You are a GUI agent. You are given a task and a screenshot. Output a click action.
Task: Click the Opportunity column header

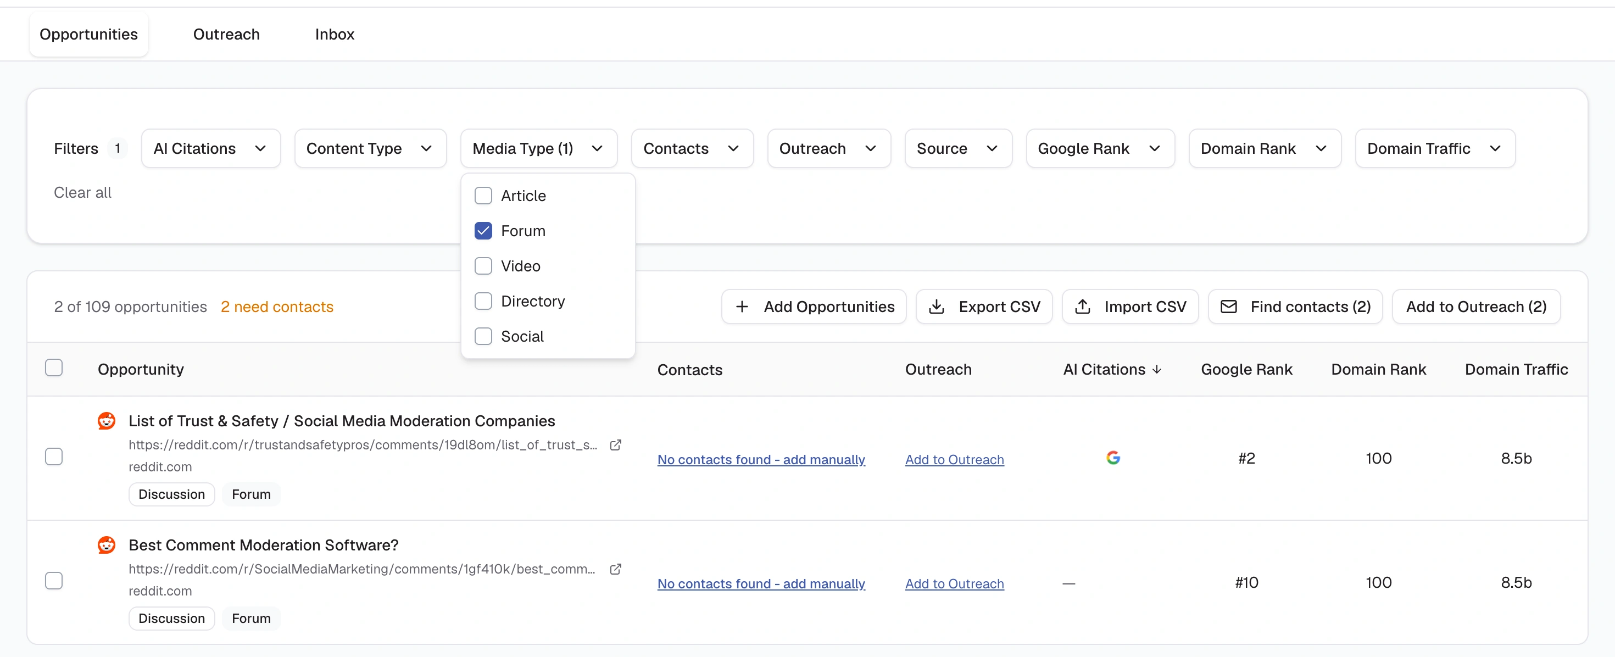141,369
